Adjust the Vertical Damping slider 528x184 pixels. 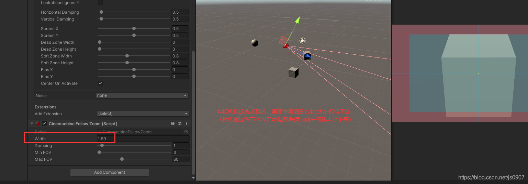click(x=134, y=19)
